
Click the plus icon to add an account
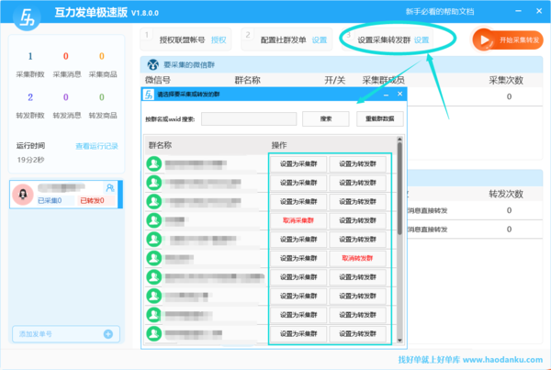(107, 334)
